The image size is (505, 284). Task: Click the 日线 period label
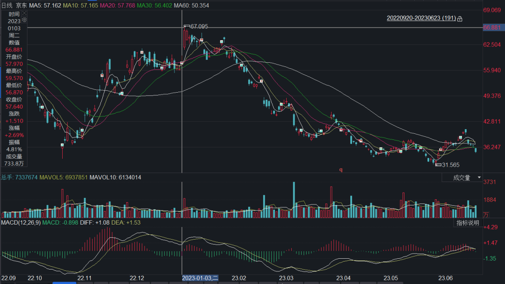(7, 5)
